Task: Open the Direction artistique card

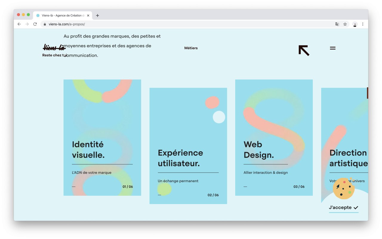Action: point(345,146)
